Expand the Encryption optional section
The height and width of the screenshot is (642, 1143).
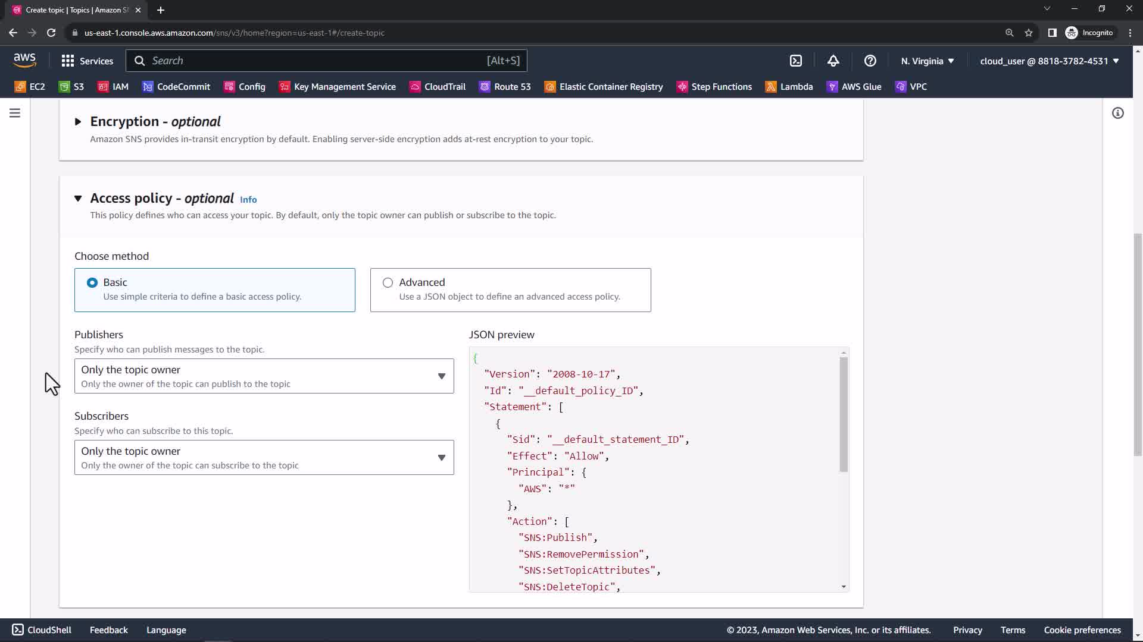point(78,122)
